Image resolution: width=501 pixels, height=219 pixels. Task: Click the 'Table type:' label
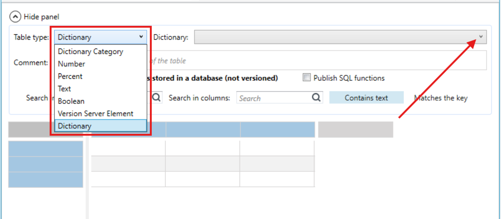click(31, 37)
